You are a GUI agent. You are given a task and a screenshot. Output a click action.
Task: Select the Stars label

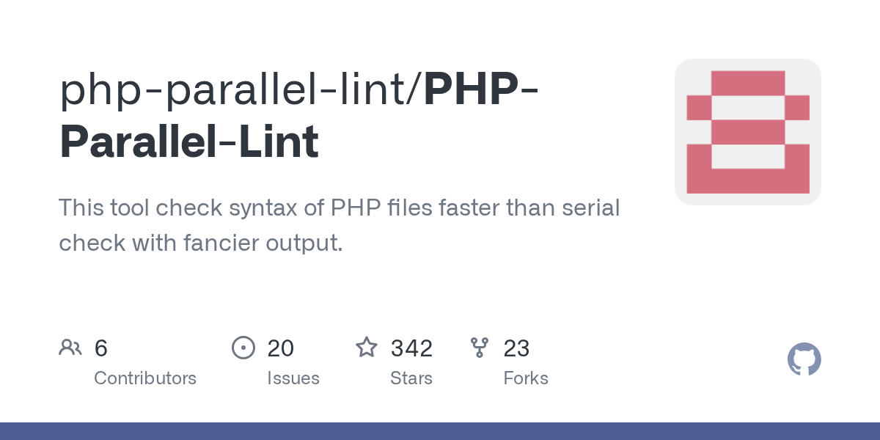point(411,378)
